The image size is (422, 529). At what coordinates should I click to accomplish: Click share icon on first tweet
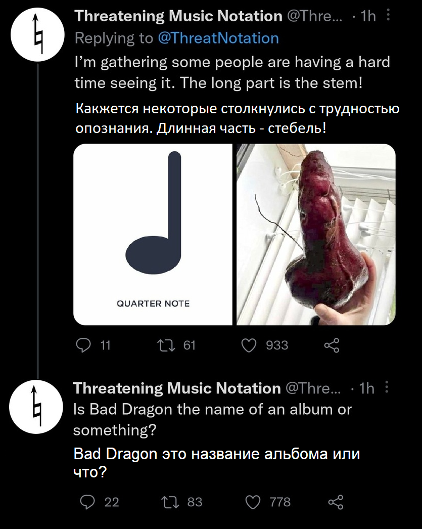click(x=332, y=345)
